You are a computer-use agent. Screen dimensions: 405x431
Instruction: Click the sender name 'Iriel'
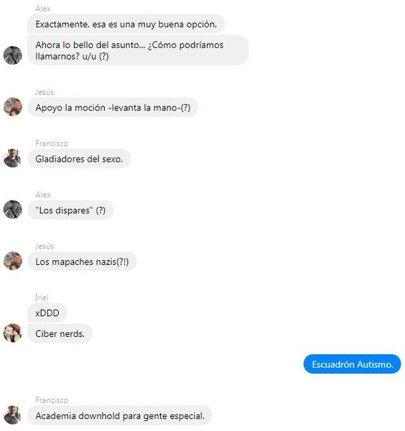click(x=42, y=297)
